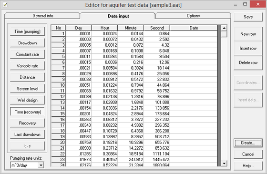Select Second cell 655.776
The height and width of the screenshot is (174, 267).
coord(157,143)
